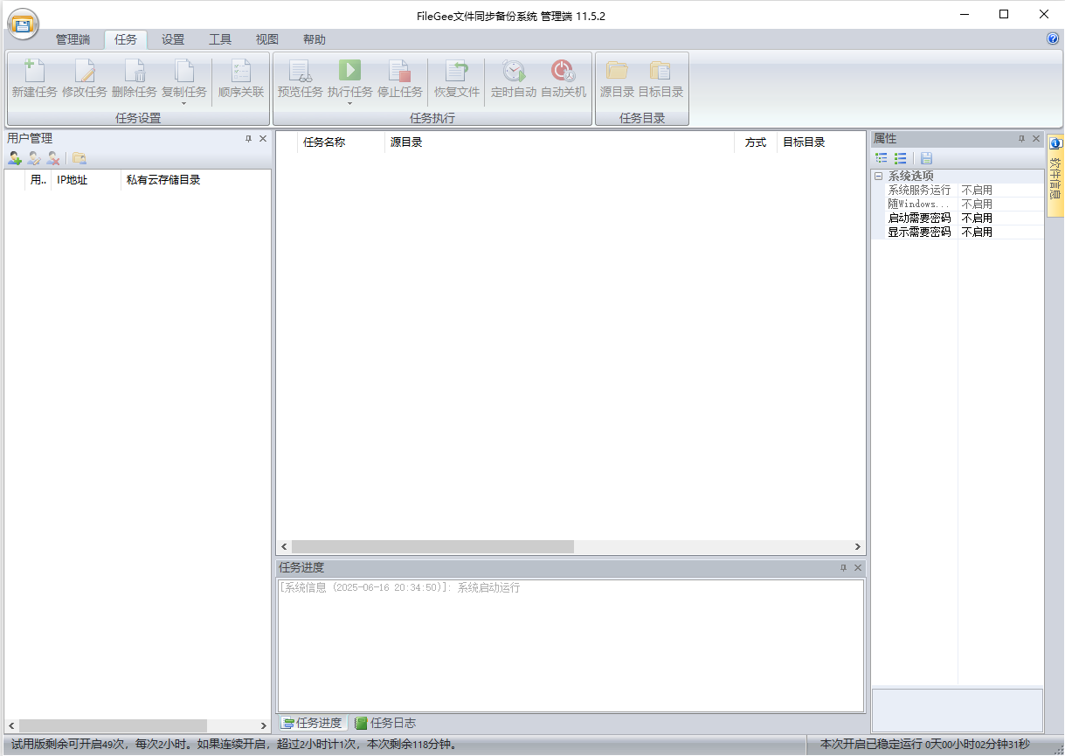Open the 设置 ribbon tab

173,39
